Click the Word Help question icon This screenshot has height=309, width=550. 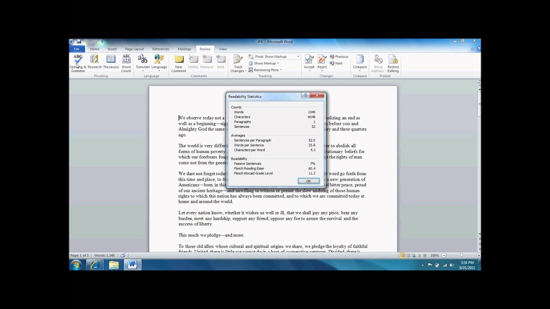click(x=479, y=49)
